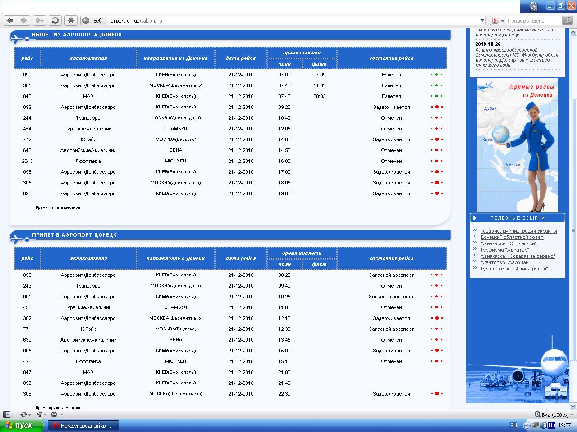The width and height of the screenshot is (577, 432).
Task: Expand the address bar history dropdown
Action: 482,20
